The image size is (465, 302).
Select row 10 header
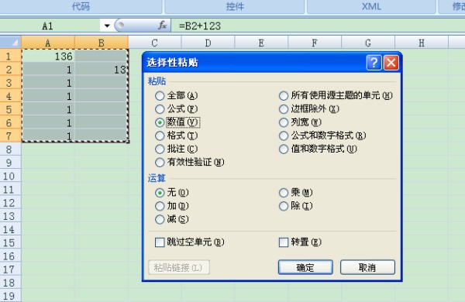(10, 176)
